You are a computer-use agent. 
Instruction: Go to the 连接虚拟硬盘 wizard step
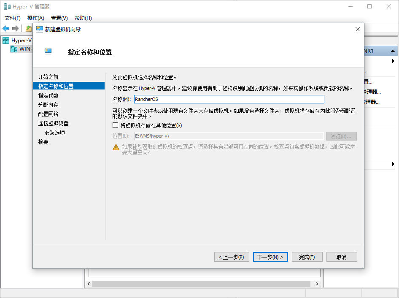click(x=54, y=123)
